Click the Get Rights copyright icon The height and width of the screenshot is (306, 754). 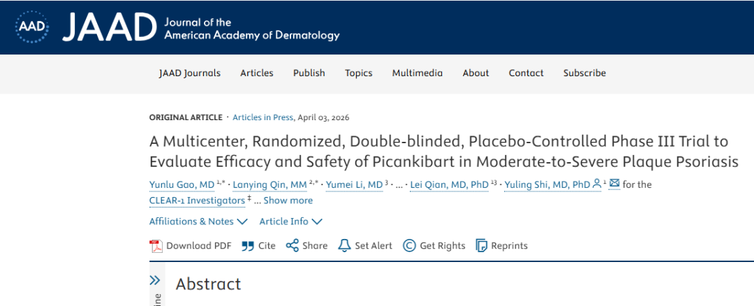click(x=409, y=245)
